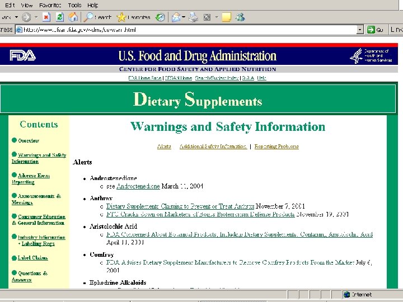Click the 'Aristolochic Acid' heading text
Screen dimensions: 403x302
coord(113,226)
